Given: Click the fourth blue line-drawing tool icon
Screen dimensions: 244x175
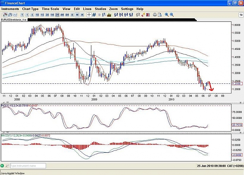Looking at the screenshot, I should [131, 15].
